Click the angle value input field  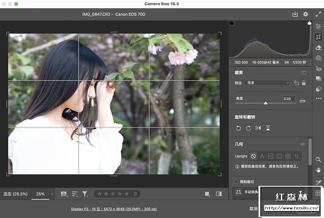(289, 98)
